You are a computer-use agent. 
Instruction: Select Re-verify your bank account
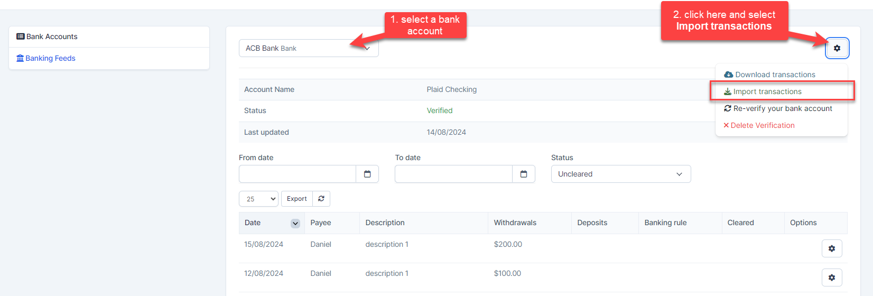pyautogui.click(x=782, y=108)
